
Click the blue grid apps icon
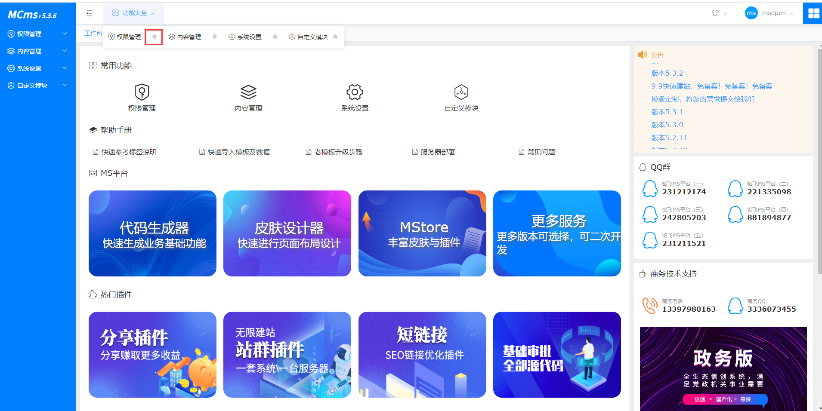pos(813,13)
